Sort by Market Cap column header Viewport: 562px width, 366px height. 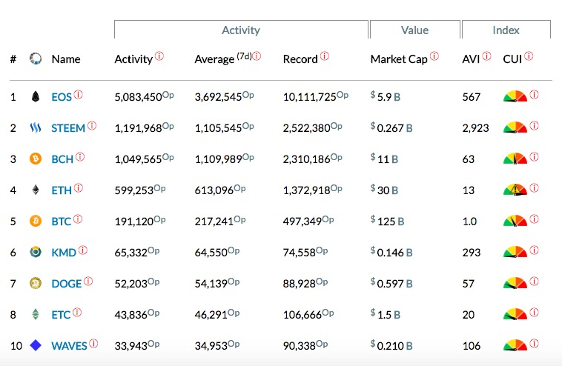tap(399, 59)
